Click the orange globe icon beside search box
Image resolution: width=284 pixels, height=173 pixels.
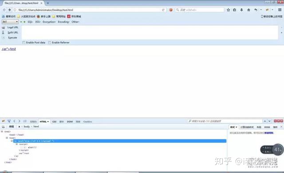pos(171,10)
